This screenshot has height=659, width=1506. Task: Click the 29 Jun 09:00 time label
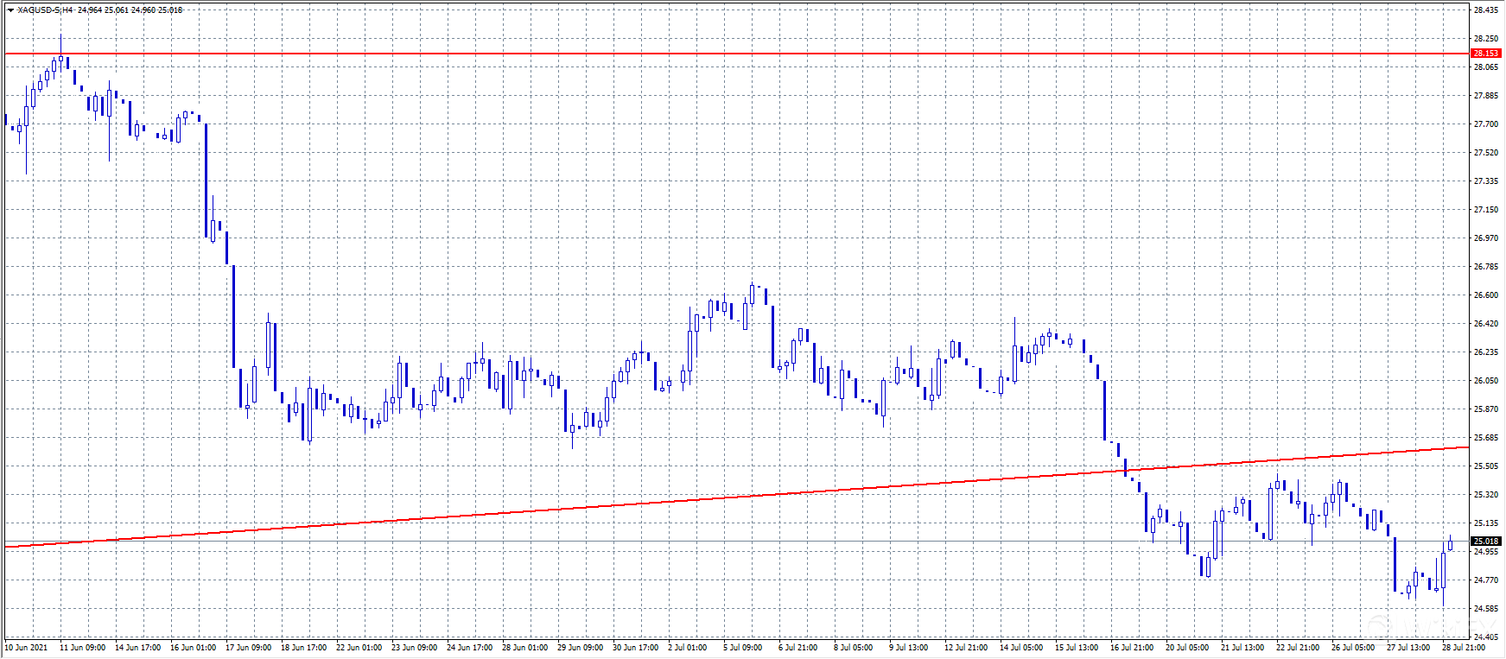pos(580,647)
